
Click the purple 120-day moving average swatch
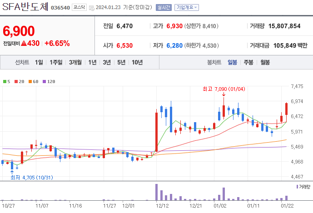point(45,81)
